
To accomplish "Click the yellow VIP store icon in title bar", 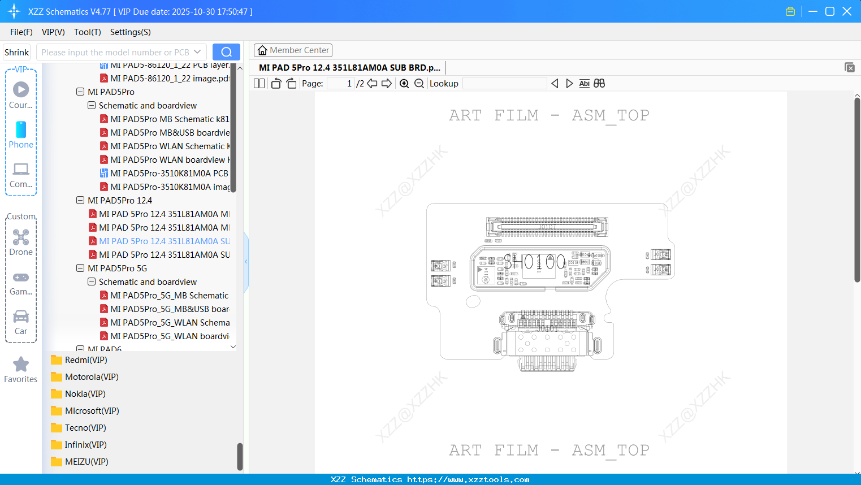I will [790, 11].
